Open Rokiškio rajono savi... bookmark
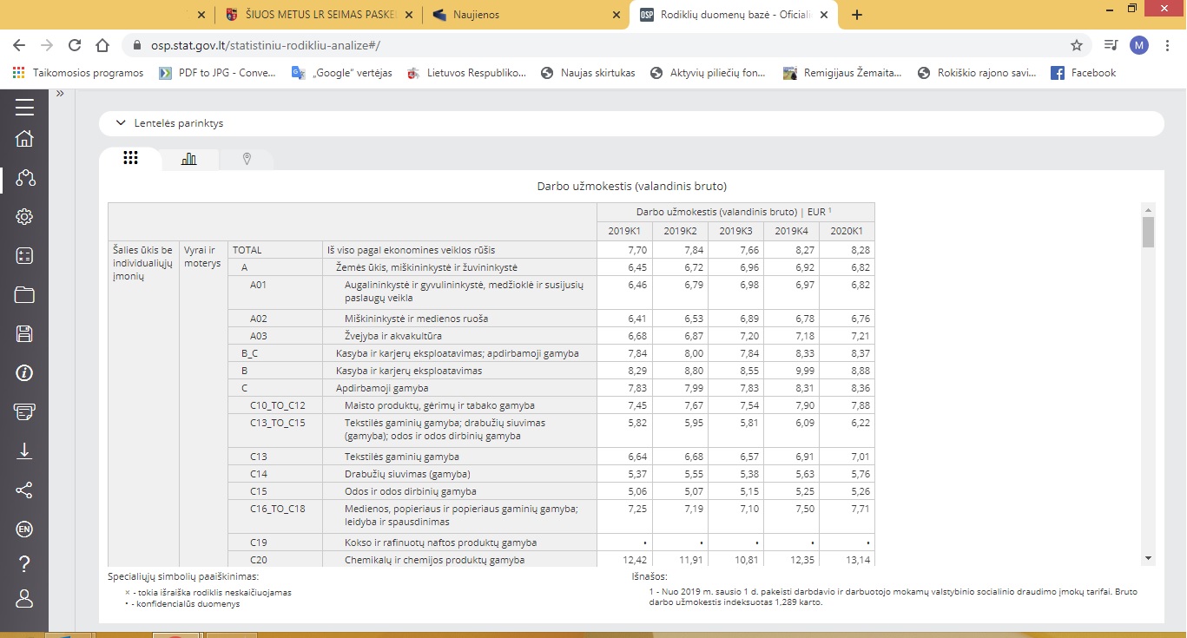The image size is (1187, 638). [978, 73]
